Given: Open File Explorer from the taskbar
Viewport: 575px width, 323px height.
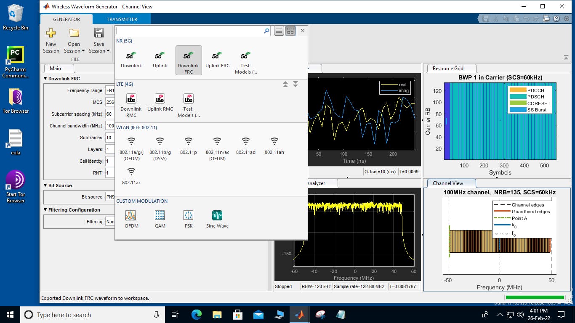Looking at the screenshot, I should click(217, 315).
